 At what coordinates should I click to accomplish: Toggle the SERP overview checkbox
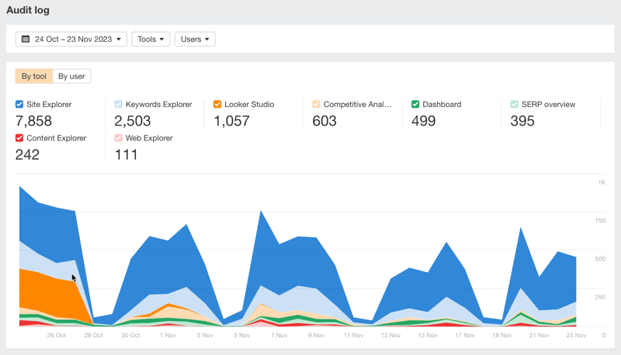tap(515, 104)
